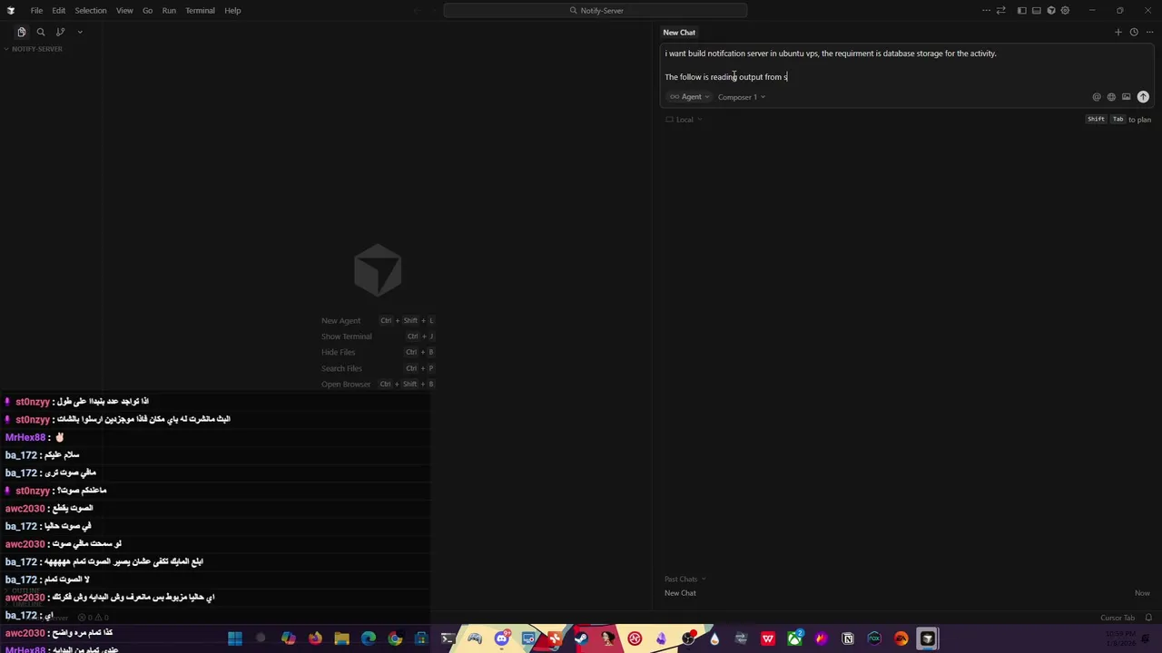The width and height of the screenshot is (1162, 653).
Task: Expand more sidebar views chevron
Action: [80, 32]
